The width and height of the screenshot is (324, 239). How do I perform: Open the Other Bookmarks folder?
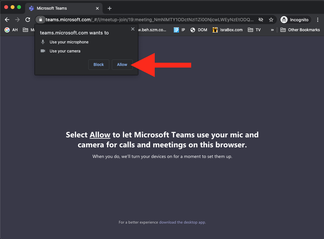(300, 30)
